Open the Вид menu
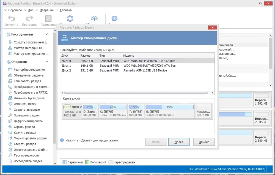The height and width of the screenshot is (175, 275). pyautogui.click(x=31, y=10)
